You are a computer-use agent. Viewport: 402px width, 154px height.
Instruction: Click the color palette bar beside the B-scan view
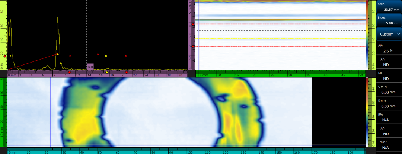coord(367,35)
